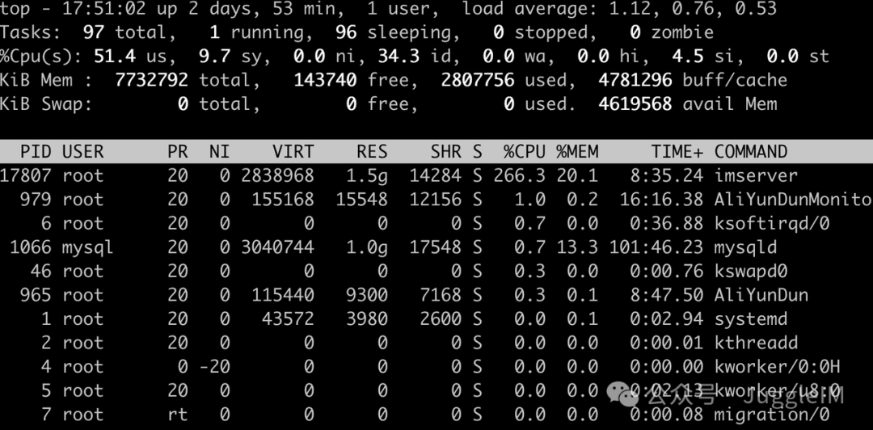This screenshot has width=873, height=430.
Task: Click the migration/0 command name
Action: (772, 415)
